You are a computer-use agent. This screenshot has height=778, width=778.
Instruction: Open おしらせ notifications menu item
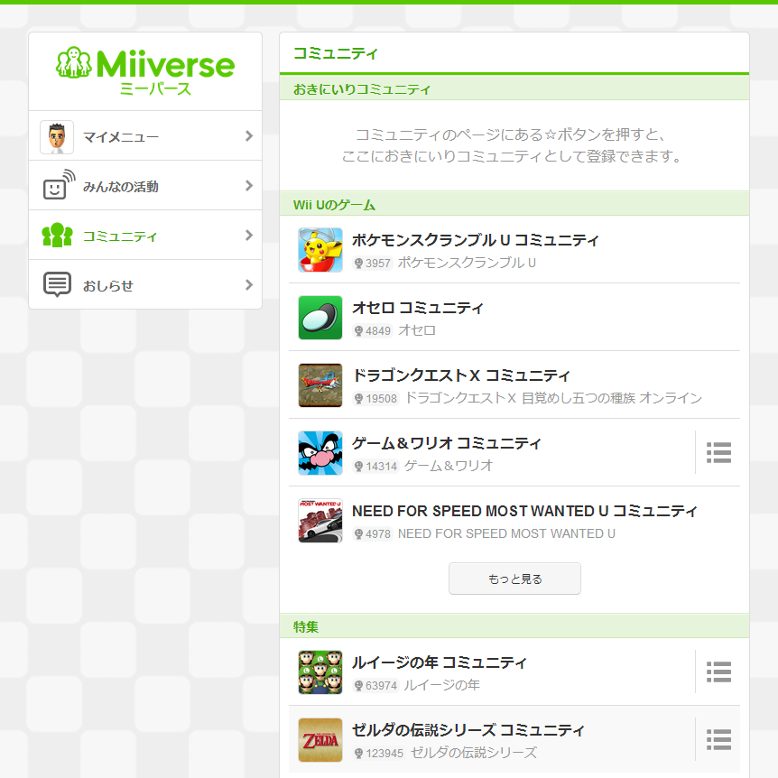pos(108,286)
